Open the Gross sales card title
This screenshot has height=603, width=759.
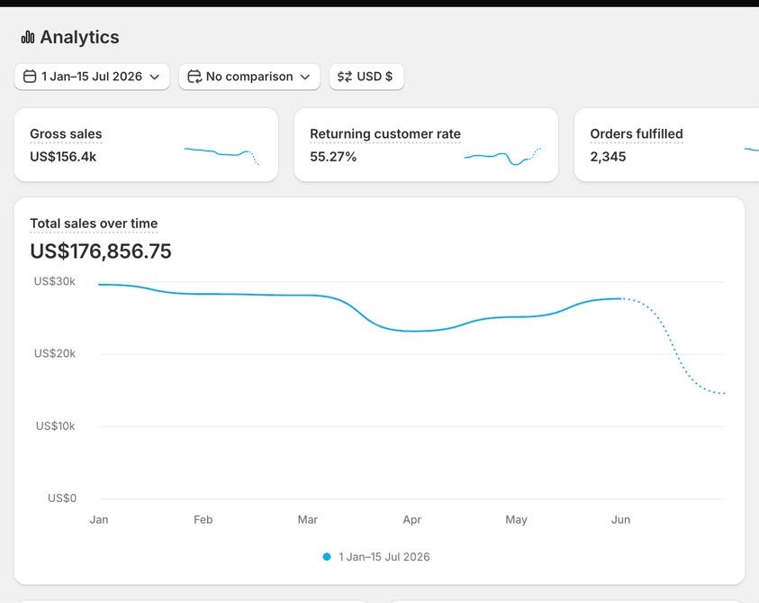coord(66,133)
